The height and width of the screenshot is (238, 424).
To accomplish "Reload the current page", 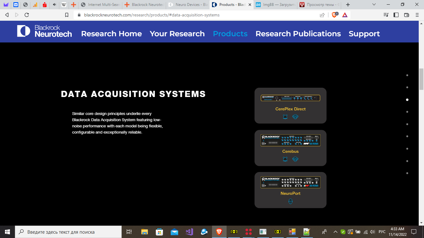I will (x=27, y=15).
